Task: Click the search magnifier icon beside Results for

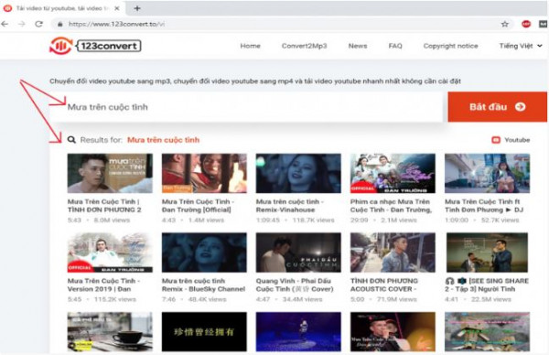Action: 71,140
